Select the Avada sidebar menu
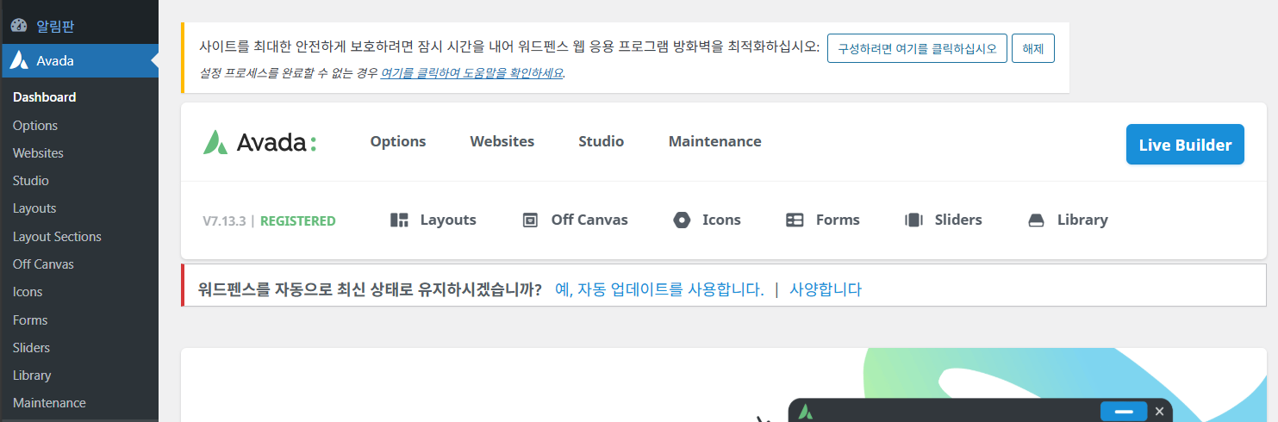 point(79,60)
